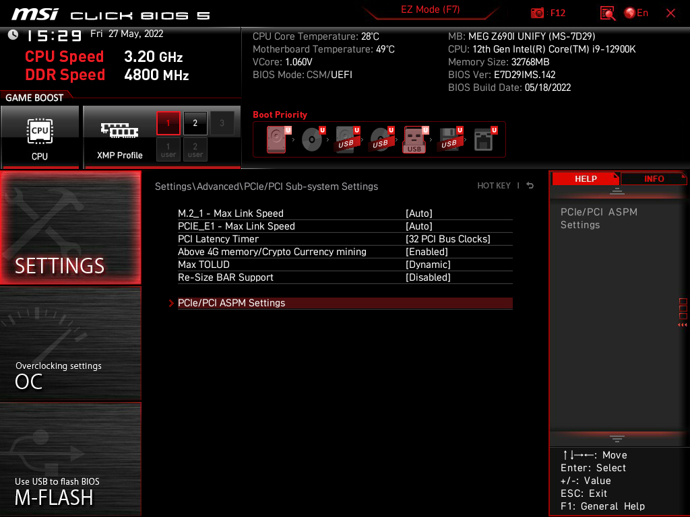Click the Boot Priority heading
Image resolution: width=690 pixels, height=517 pixels.
click(280, 114)
